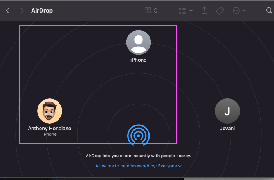Switch to icon grid view
Viewport: 274px width, 180px height.
point(148,11)
